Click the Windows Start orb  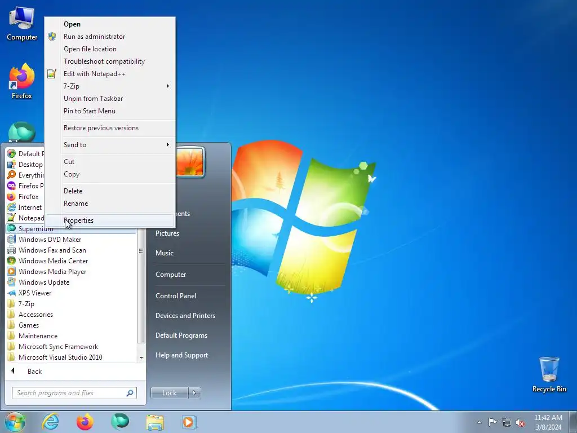[15, 422]
